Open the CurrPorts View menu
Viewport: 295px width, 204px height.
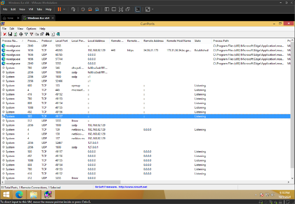point(20,29)
